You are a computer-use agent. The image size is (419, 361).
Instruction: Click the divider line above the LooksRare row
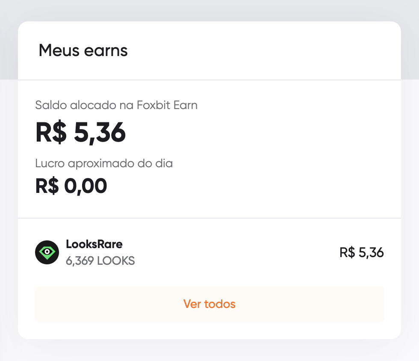tap(209, 218)
